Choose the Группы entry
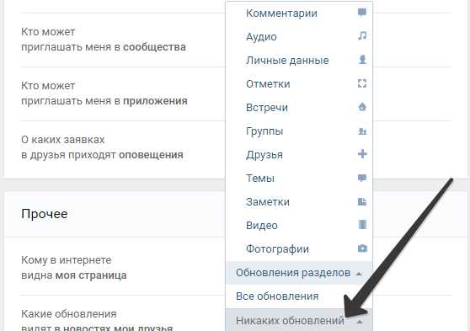The width and height of the screenshot is (470, 331). [299, 131]
